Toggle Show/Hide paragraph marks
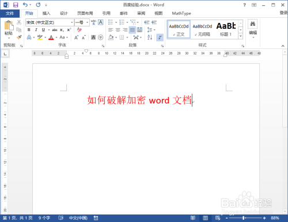288x222 pixels. (160, 37)
